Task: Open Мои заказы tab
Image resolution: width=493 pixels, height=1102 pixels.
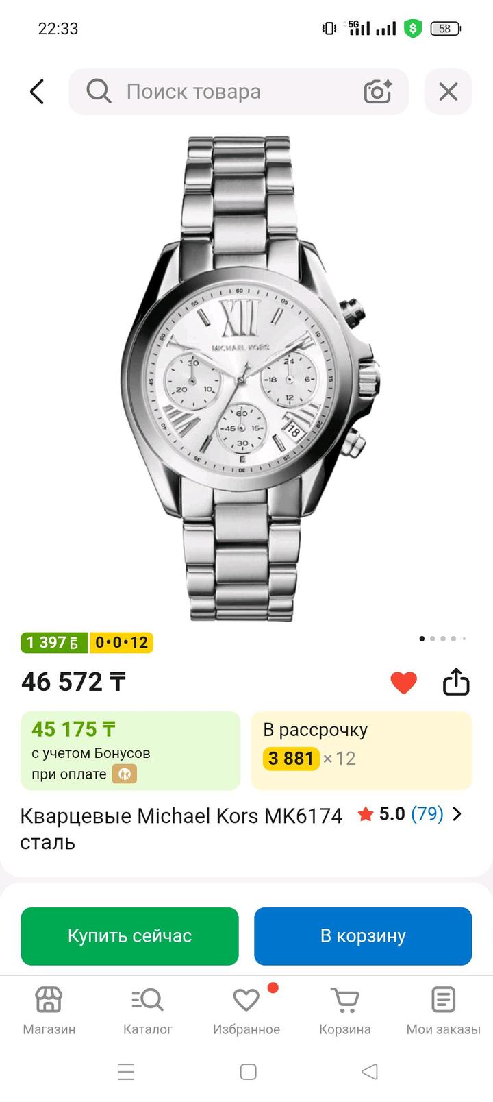Action: [x=444, y=1012]
